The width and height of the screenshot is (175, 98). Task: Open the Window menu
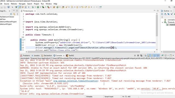click(49, 4)
